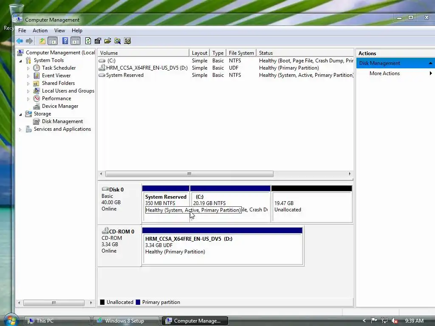Select Disk Management in the tree
The image size is (435, 326).
(x=62, y=121)
